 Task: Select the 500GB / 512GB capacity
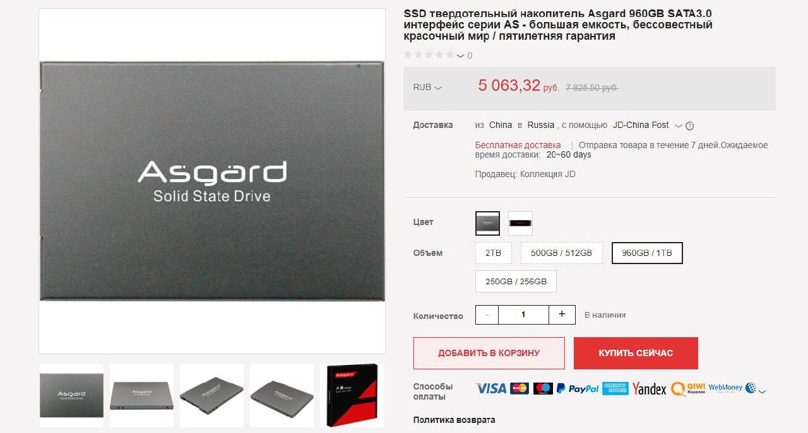(561, 253)
